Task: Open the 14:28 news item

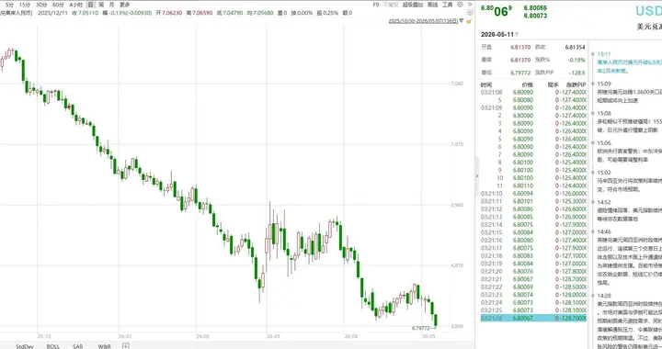Action: [629, 324]
